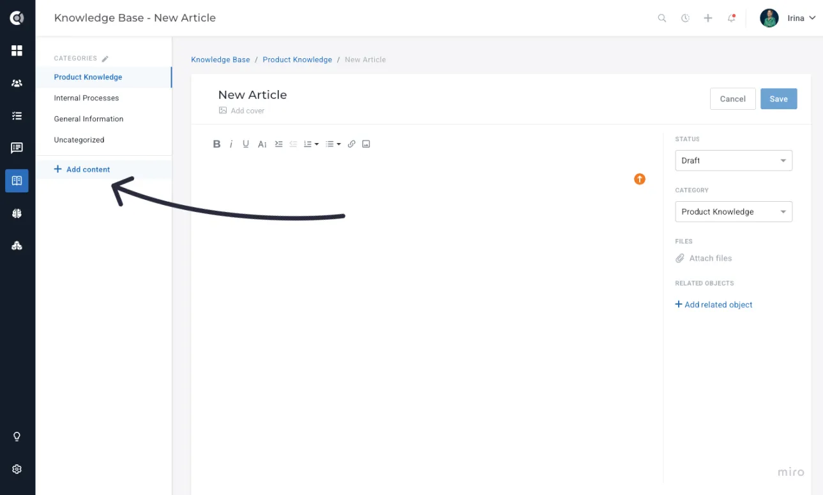823x495 pixels.
Task: Open the Irina user menu
Action: [788, 18]
